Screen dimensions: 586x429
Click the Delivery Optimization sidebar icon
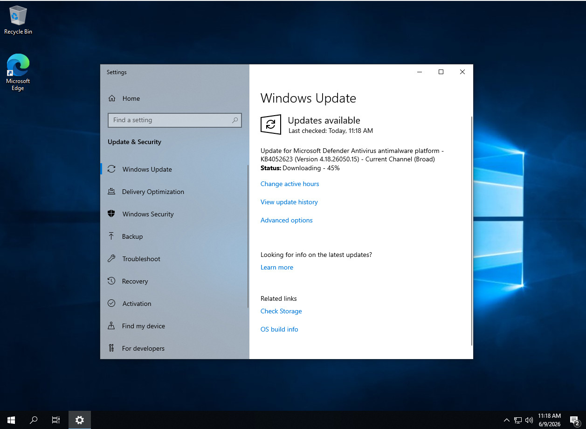(x=111, y=192)
